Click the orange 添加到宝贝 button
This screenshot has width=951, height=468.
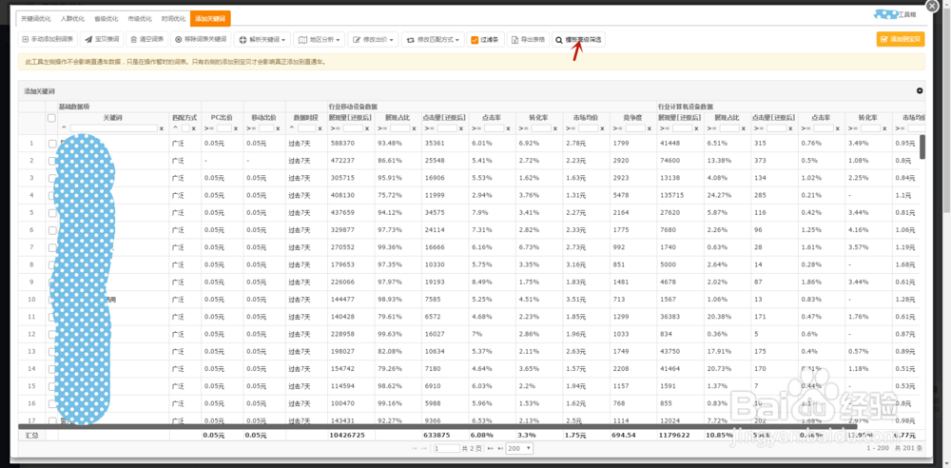click(x=901, y=39)
